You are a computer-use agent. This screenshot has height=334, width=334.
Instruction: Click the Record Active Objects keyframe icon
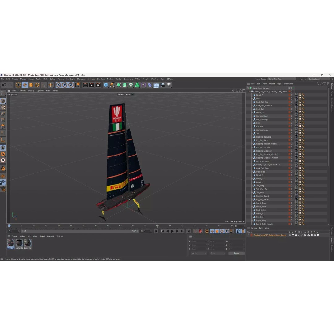coord(195,231)
